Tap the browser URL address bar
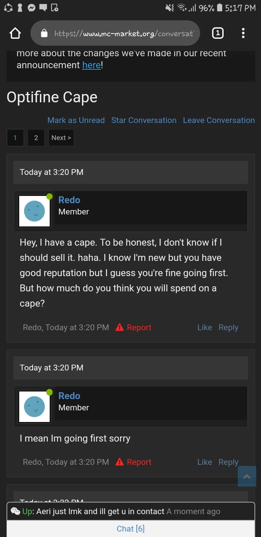 click(x=123, y=34)
